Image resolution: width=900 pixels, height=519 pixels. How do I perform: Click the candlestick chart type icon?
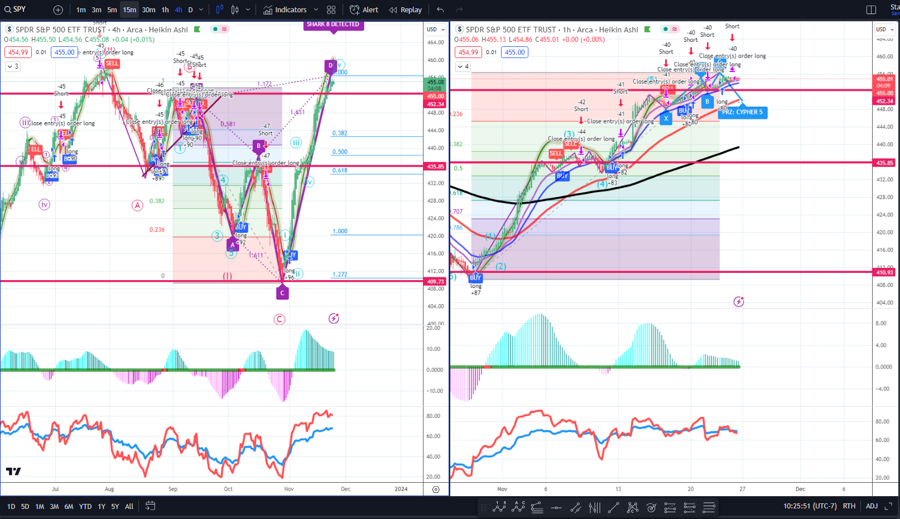pos(235,9)
